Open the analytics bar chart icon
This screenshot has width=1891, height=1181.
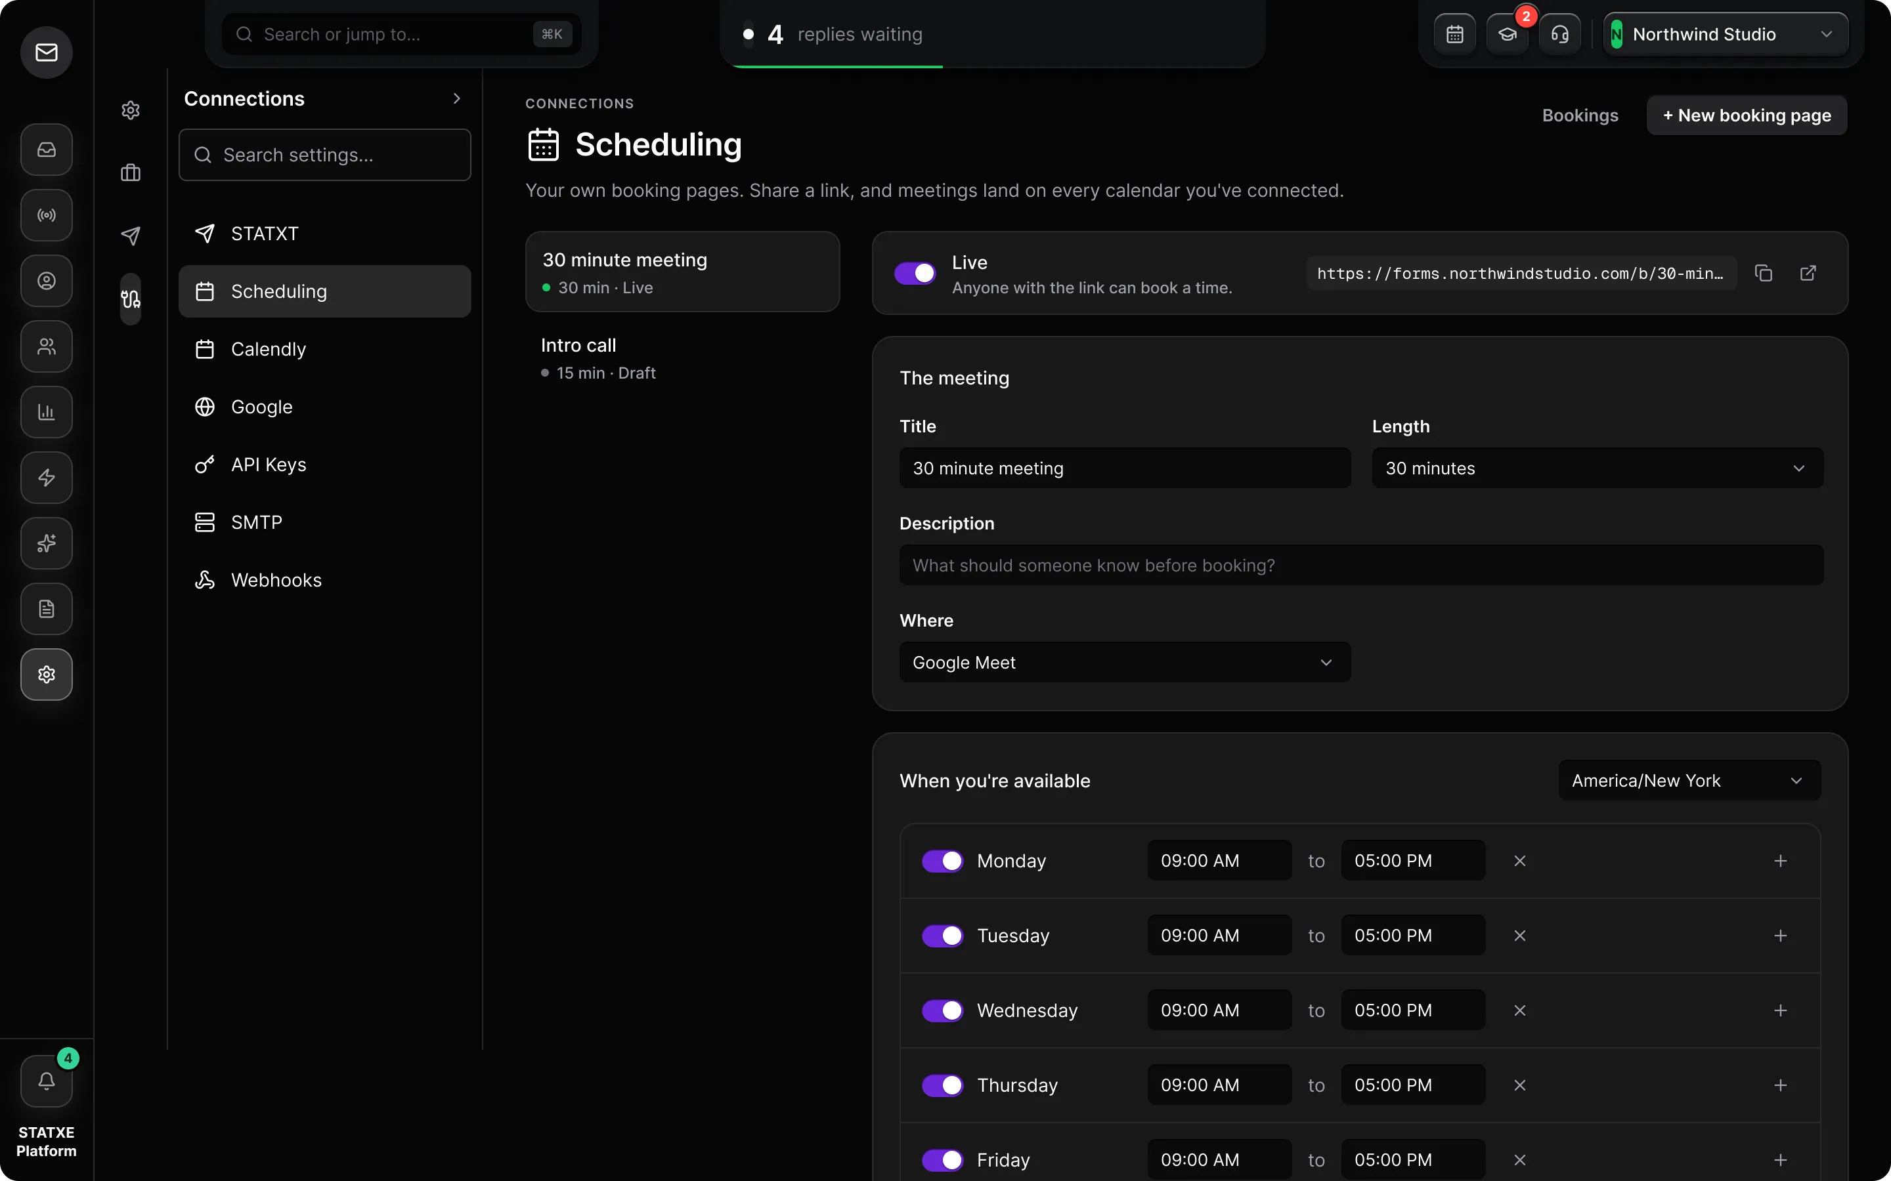click(x=46, y=411)
